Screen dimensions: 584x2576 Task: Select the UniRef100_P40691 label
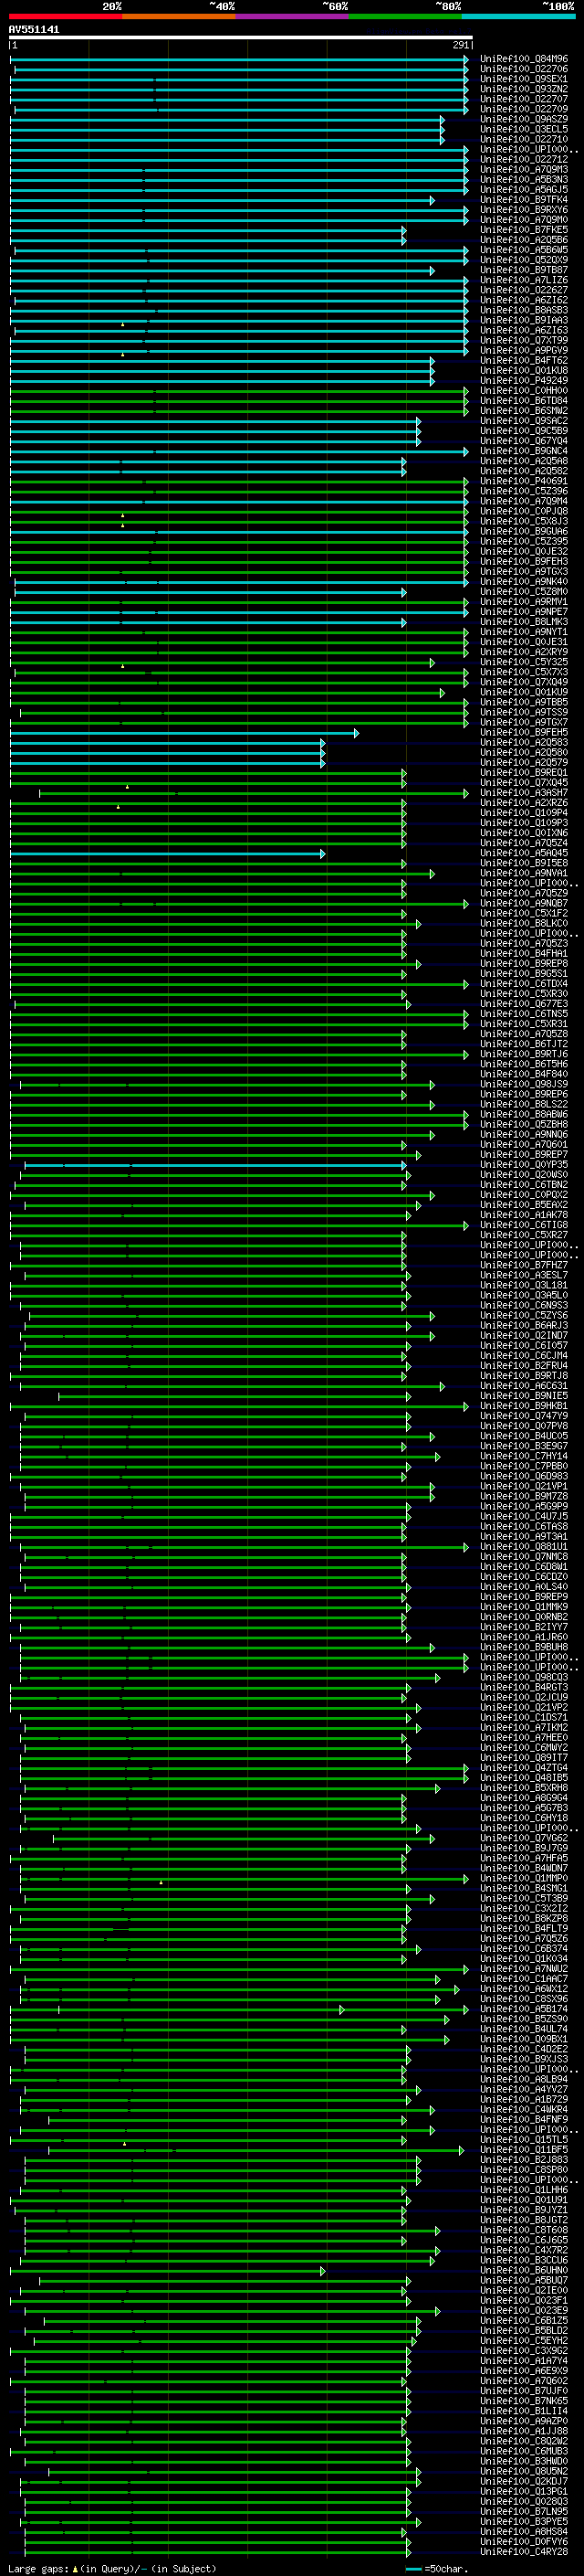(523, 481)
